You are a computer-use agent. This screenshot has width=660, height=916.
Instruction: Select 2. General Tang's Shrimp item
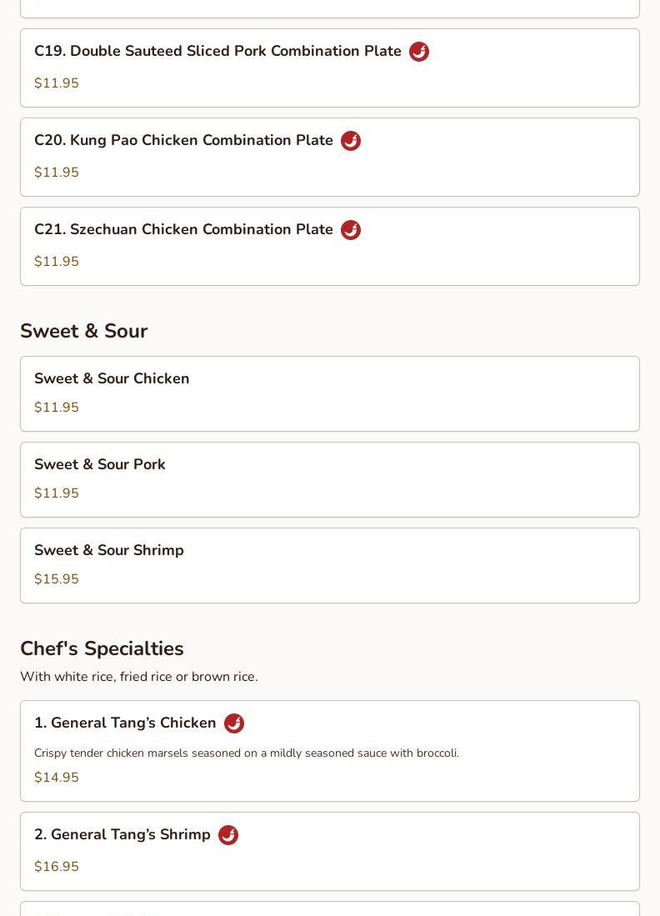pyautogui.click(x=330, y=851)
